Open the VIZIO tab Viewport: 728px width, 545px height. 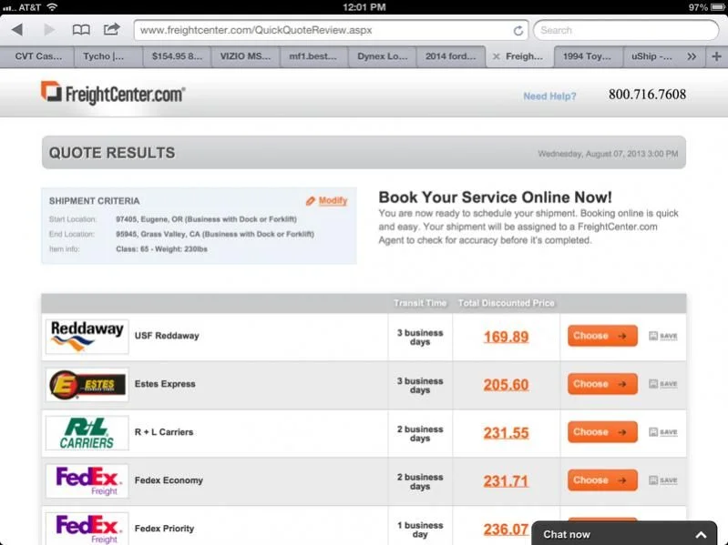(x=245, y=56)
